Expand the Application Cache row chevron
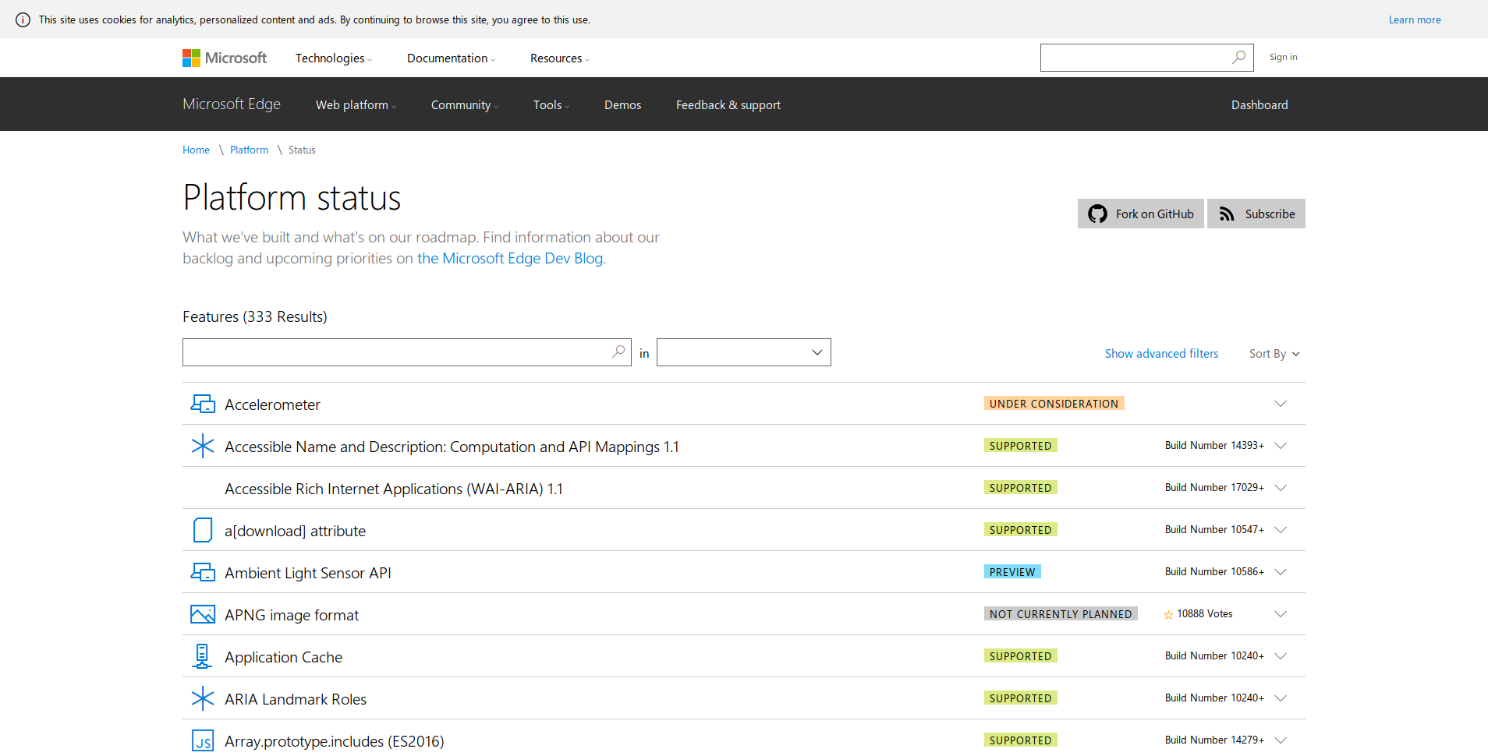 coord(1281,656)
